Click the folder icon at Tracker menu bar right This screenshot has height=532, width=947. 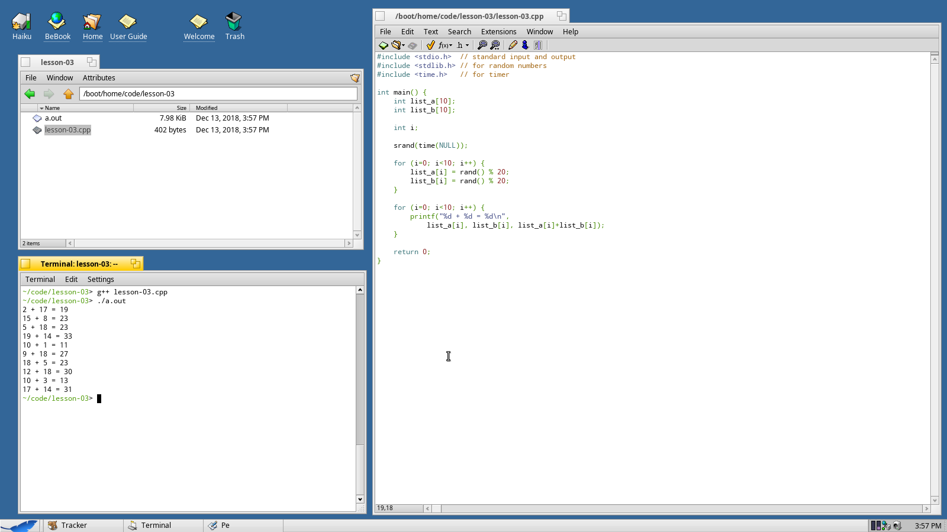pos(355,78)
